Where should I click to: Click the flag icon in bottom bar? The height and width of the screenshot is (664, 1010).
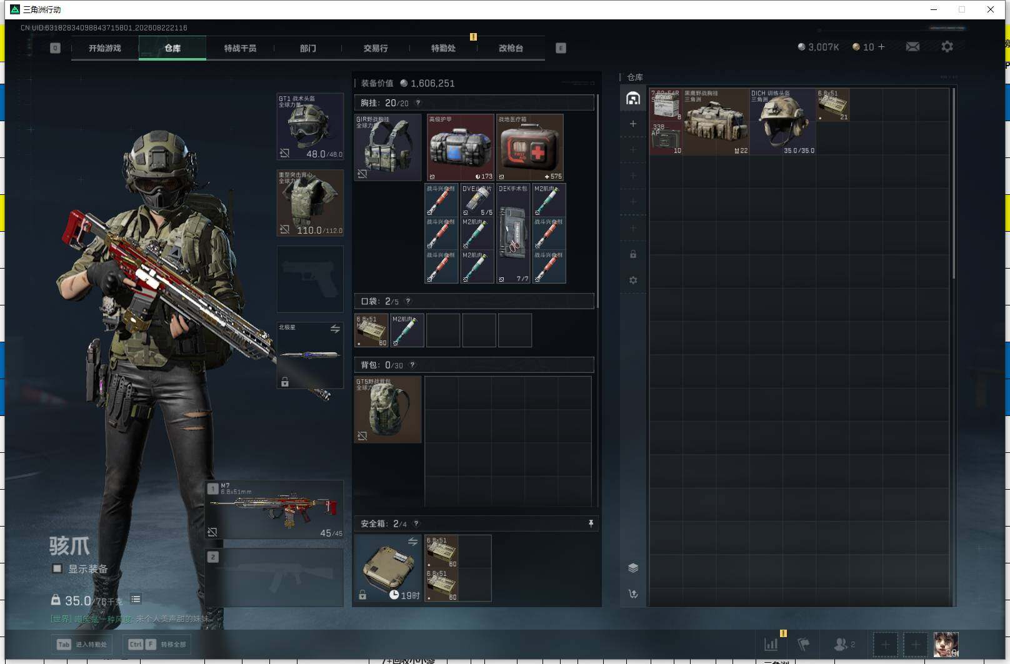804,644
